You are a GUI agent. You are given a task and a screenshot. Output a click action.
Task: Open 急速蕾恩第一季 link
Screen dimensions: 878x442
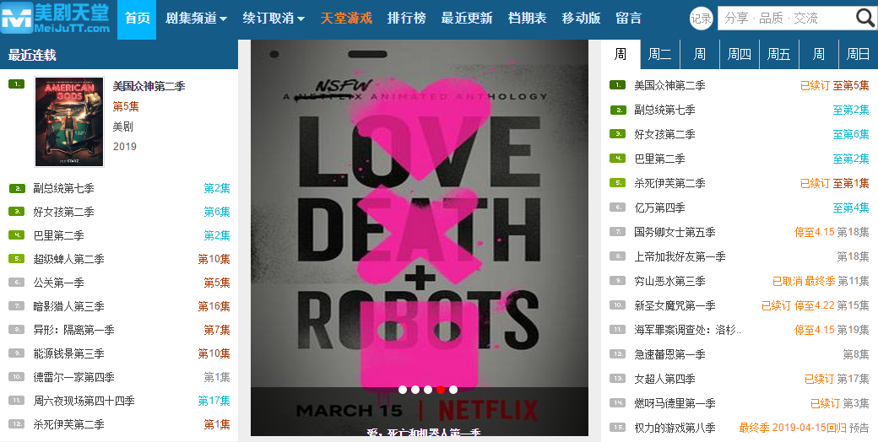tap(669, 354)
